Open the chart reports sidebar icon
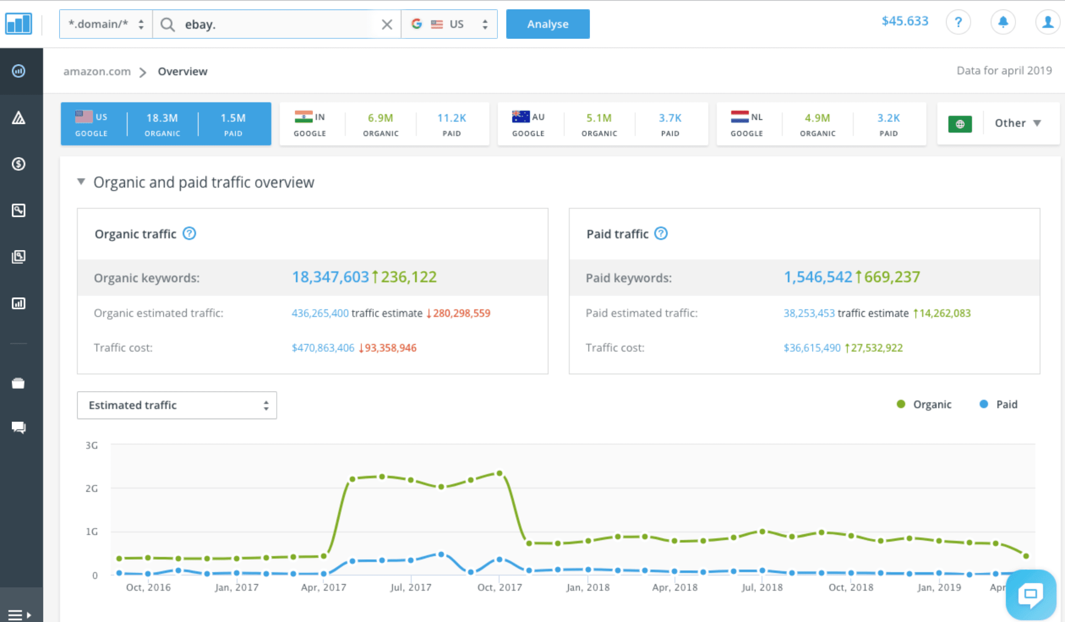Viewport: 1065px width, 622px height. pos(18,303)
